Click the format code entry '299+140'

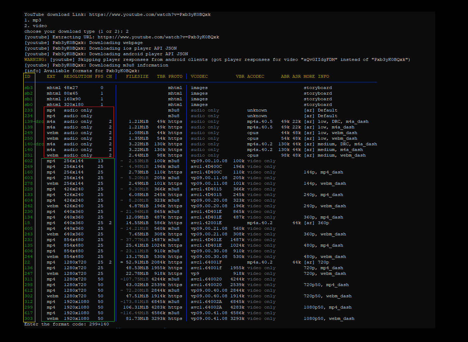[99, 324]
